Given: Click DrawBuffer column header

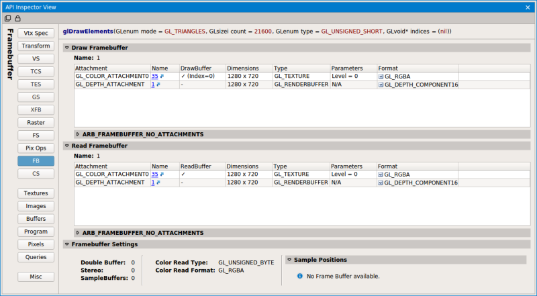Looking at the screenshot, I should point(203,68).
